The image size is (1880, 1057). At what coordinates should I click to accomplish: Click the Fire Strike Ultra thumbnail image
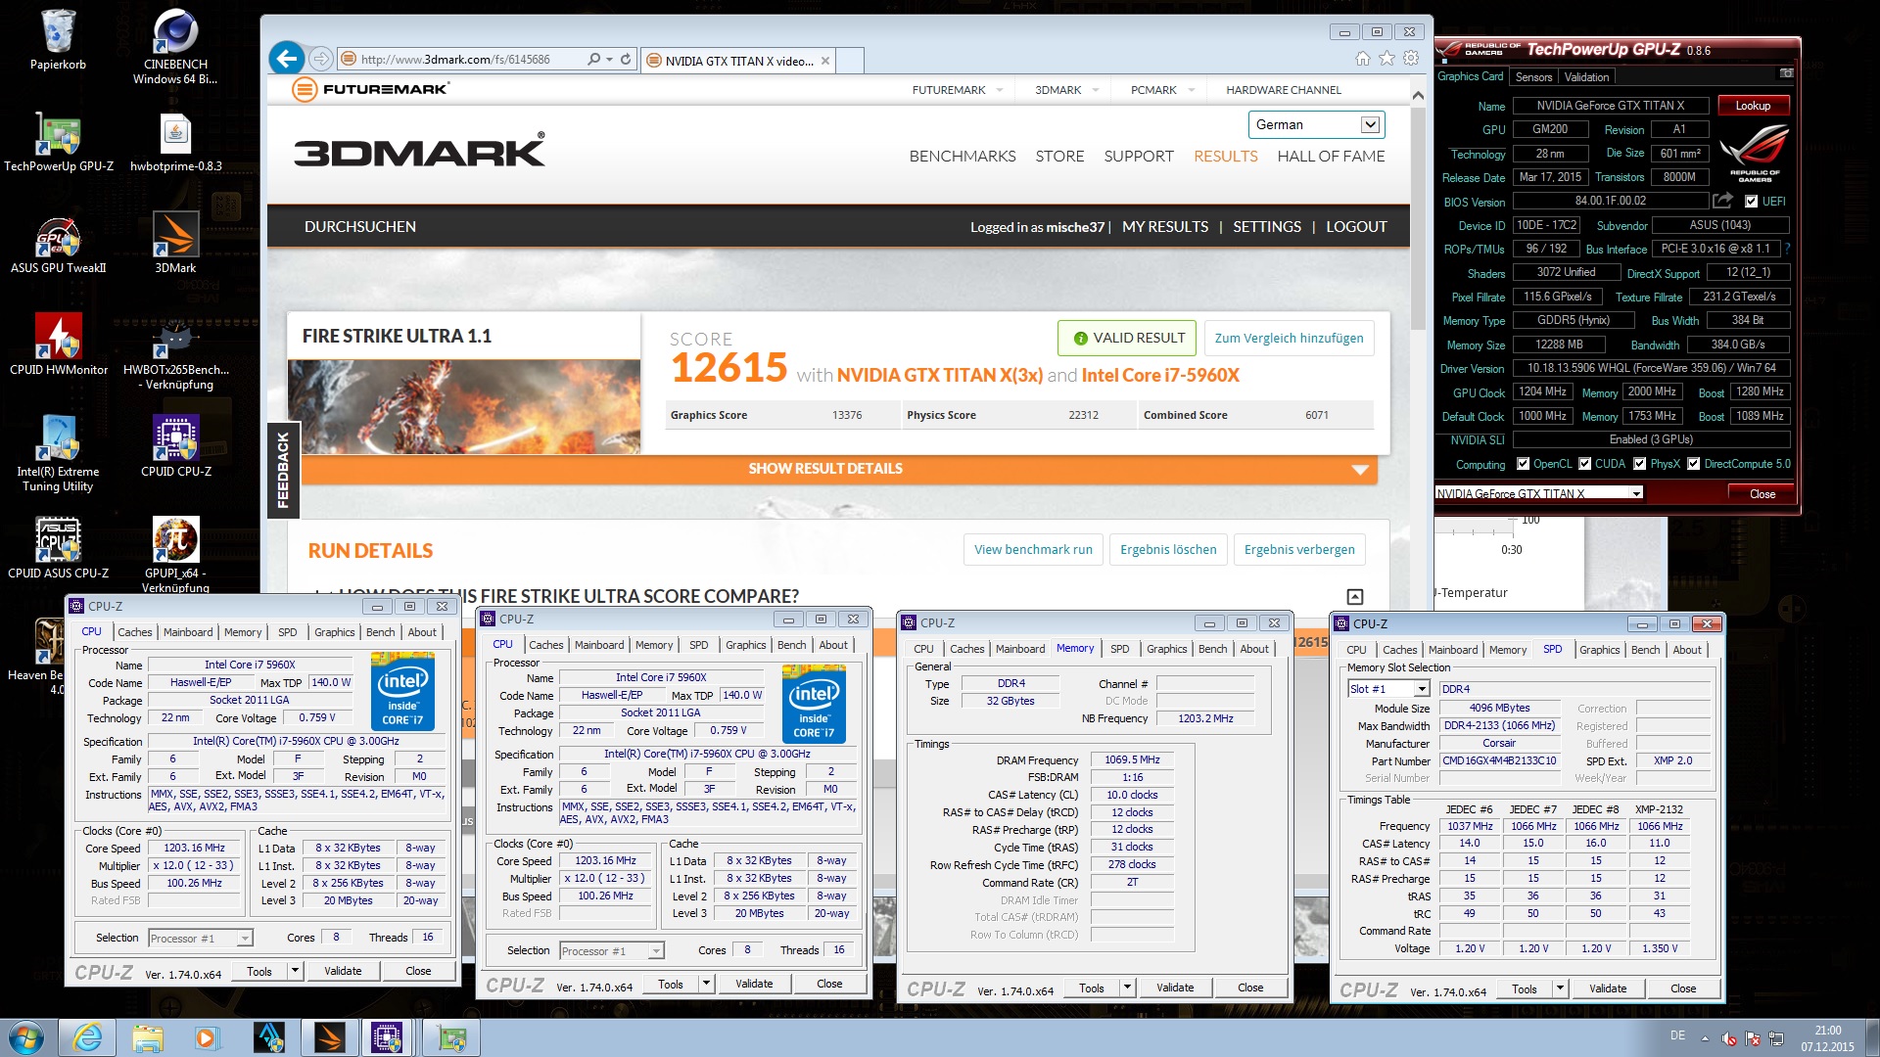click(464, 406)
